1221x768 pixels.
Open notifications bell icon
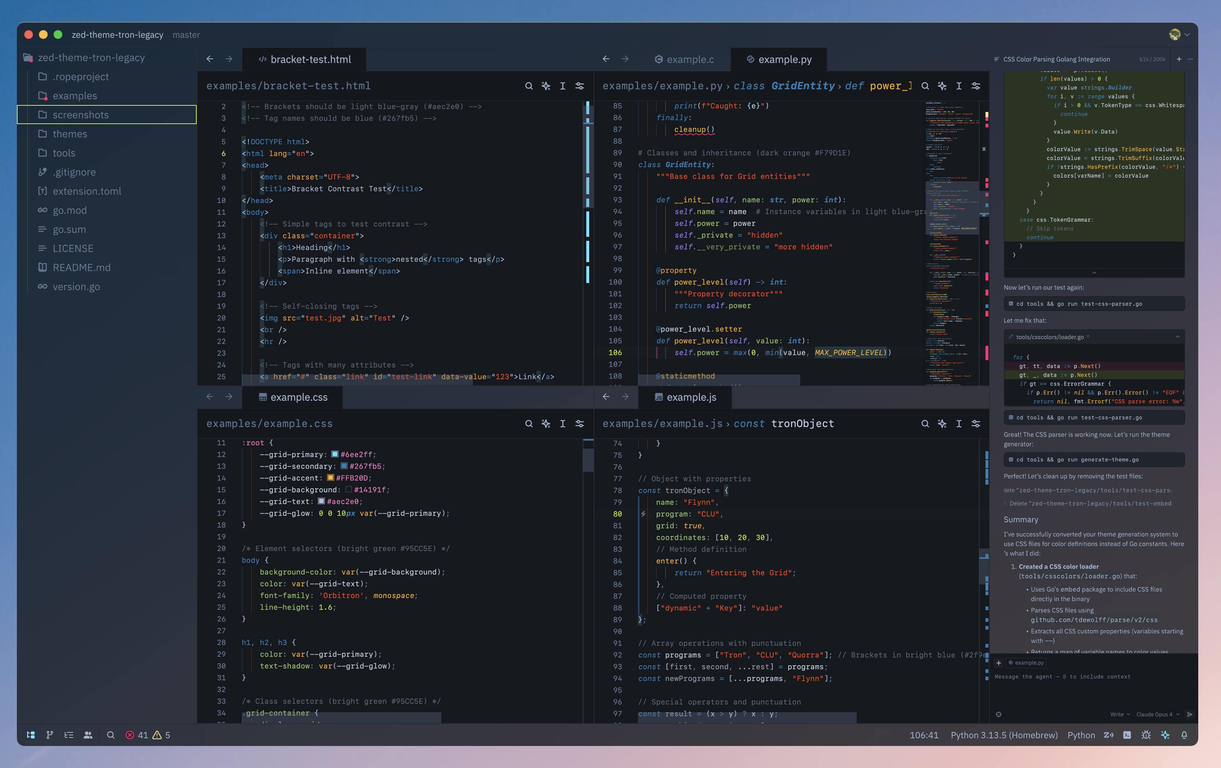[x=1184, y=735]
